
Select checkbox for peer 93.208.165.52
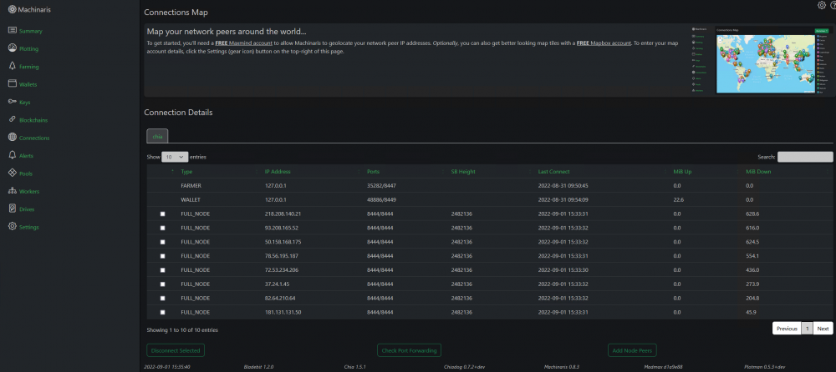pyautogui.click(x=163, y=228)
